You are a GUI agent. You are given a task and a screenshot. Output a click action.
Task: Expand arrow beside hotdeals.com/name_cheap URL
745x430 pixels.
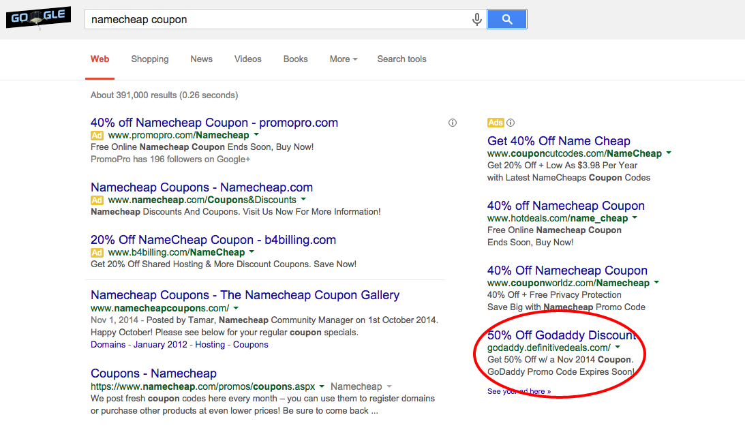pos(635,217)
